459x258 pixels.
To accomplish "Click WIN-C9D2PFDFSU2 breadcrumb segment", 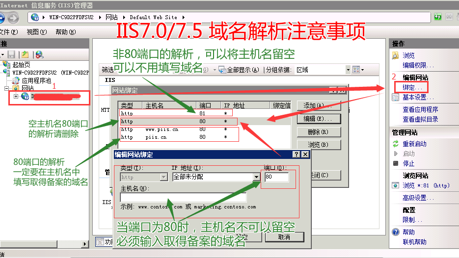I will point(71,17).
